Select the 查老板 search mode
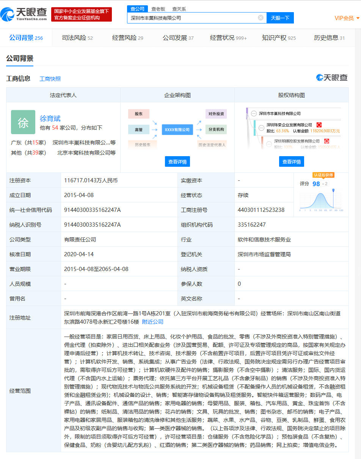This screenshot has height=459, width=361. coord(158,9)
